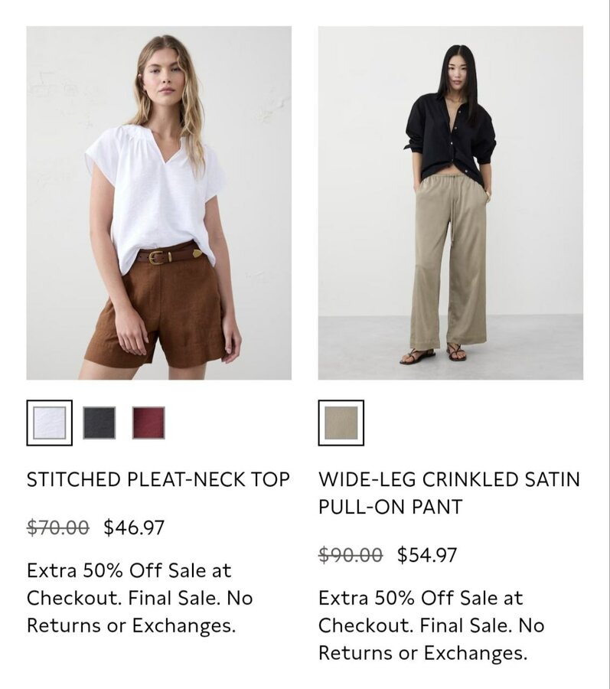610x689 pixels.
Task: Select the khaki swatch for the pant
Action: coord(341,423)
